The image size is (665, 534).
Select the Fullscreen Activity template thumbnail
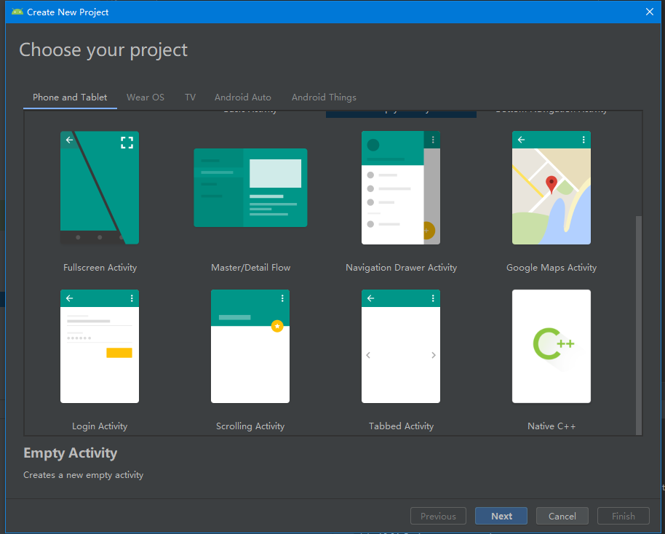tap(100, 188)
